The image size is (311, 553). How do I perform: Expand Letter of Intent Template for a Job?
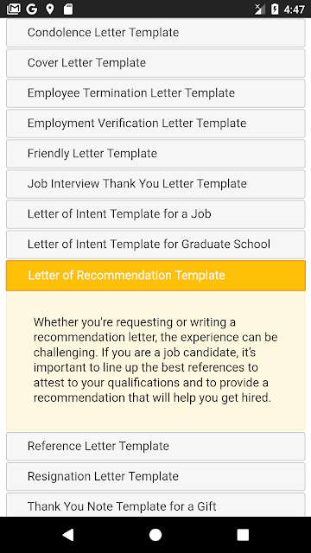pos(155,214)
